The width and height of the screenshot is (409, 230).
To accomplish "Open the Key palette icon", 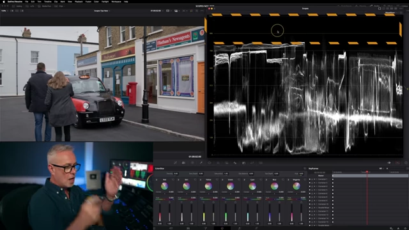I will 243,163.
